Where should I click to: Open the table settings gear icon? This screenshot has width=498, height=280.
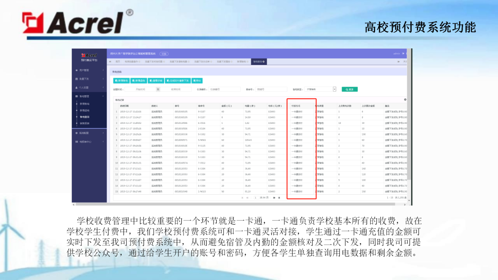(405, 99)
